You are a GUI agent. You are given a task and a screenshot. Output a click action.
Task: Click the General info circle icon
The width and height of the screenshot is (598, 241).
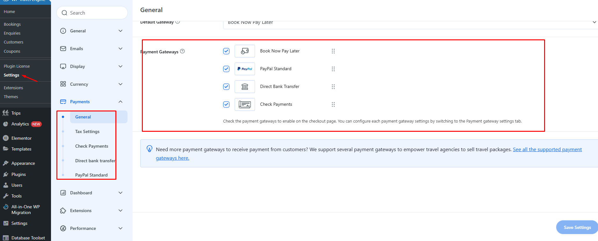[63, 31]
